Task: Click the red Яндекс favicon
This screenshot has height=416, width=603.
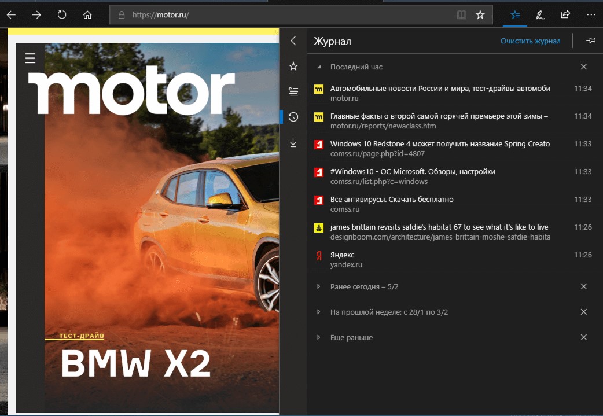Action: click(319, 256)
